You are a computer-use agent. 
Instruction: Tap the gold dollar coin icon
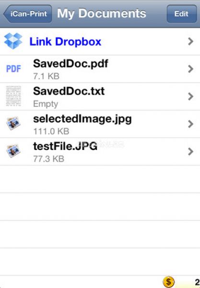tap(168, 282)
